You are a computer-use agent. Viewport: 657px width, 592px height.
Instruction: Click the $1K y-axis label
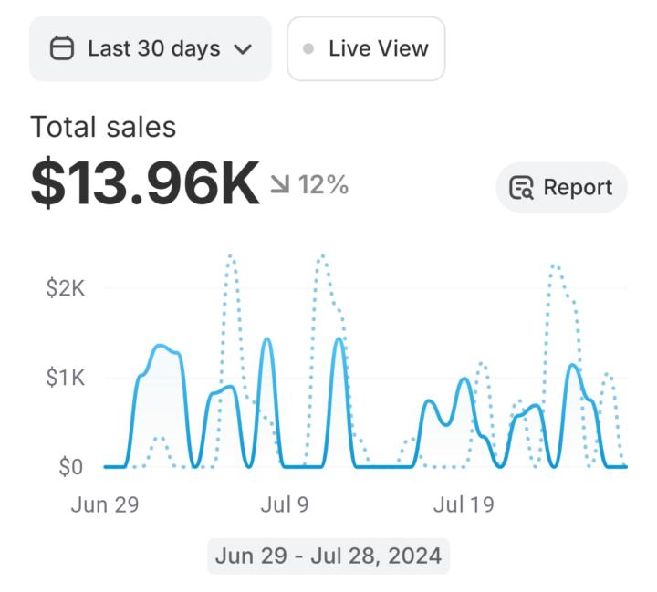pyautogui.click(x=65, y=378)
